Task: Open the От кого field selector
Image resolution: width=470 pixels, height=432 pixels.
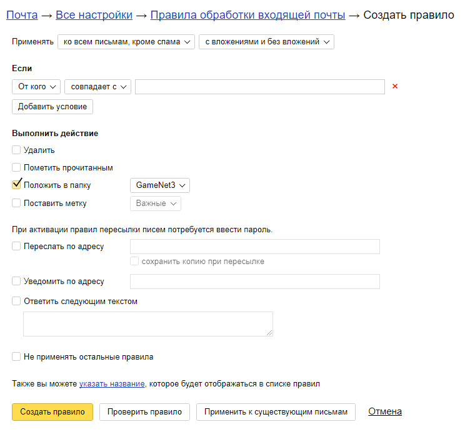Action: (36, 87)
